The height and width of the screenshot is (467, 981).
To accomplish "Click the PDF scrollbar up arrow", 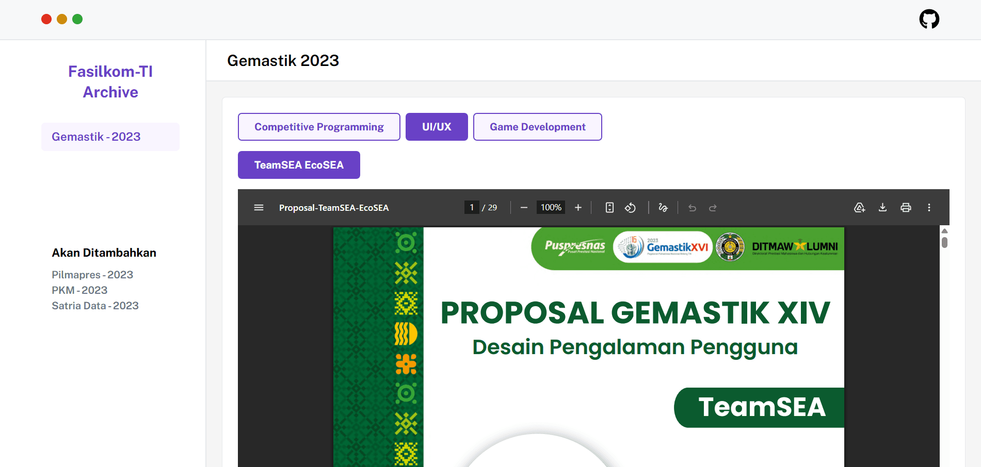I will pyautogui.click(x=944, y=231).
